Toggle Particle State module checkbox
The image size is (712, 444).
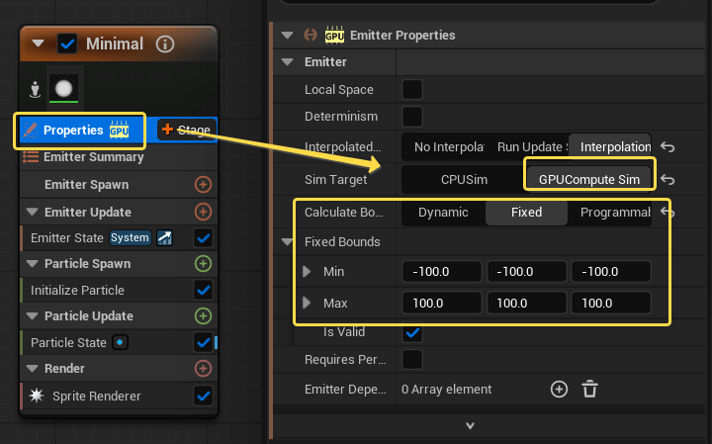(203, 342)
